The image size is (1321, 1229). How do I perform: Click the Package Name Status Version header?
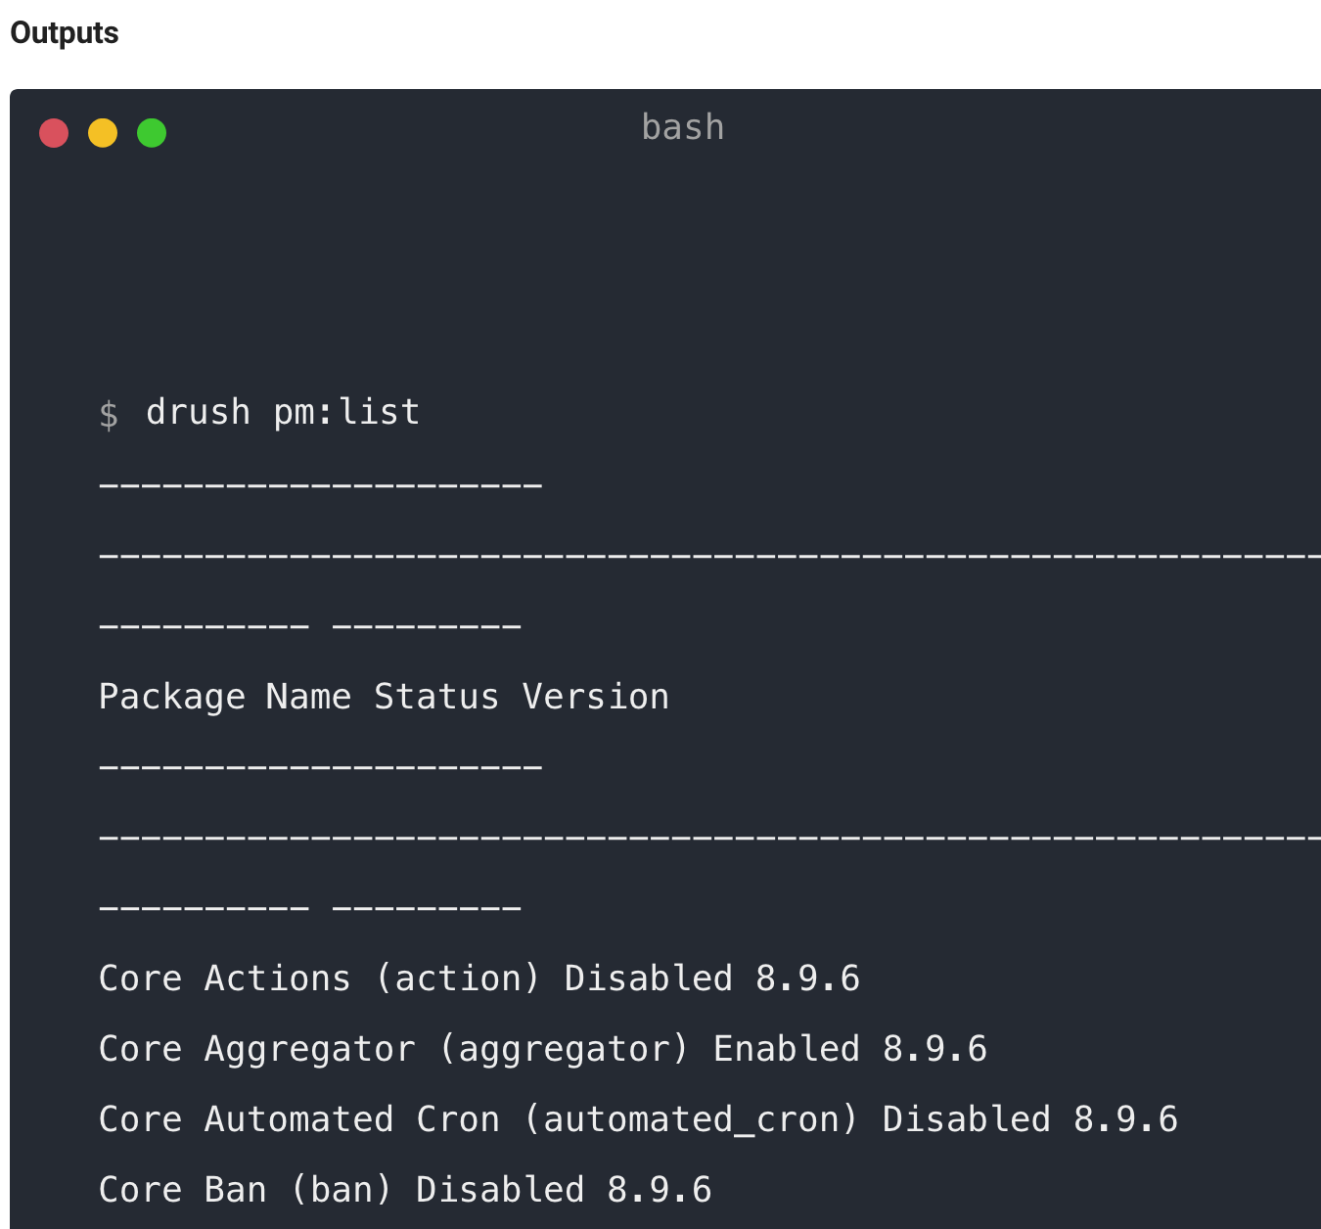pyautogui.click(x=384, y=697)
